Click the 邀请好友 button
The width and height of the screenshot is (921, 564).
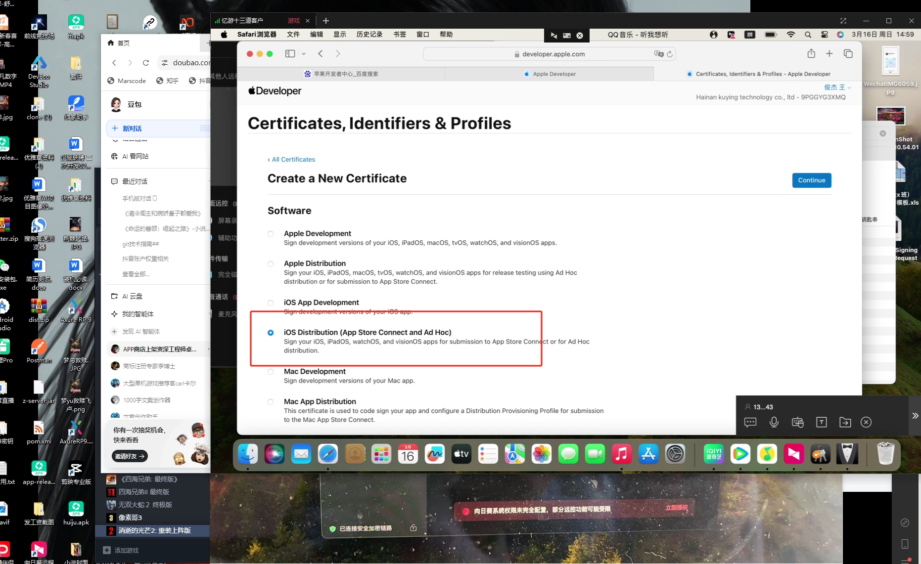click(130, 456)
